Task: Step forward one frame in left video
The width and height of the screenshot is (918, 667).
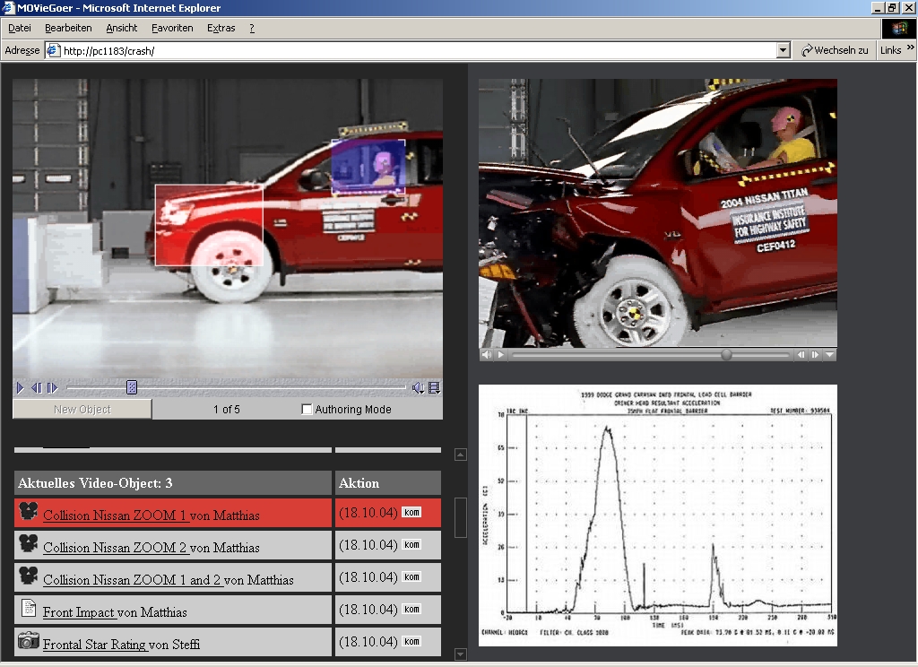Action: pyautogui.click(x=52, y=387)
